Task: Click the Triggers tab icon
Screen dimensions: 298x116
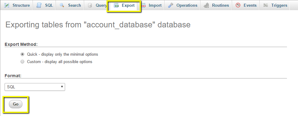Action: [x=266, y=5]
